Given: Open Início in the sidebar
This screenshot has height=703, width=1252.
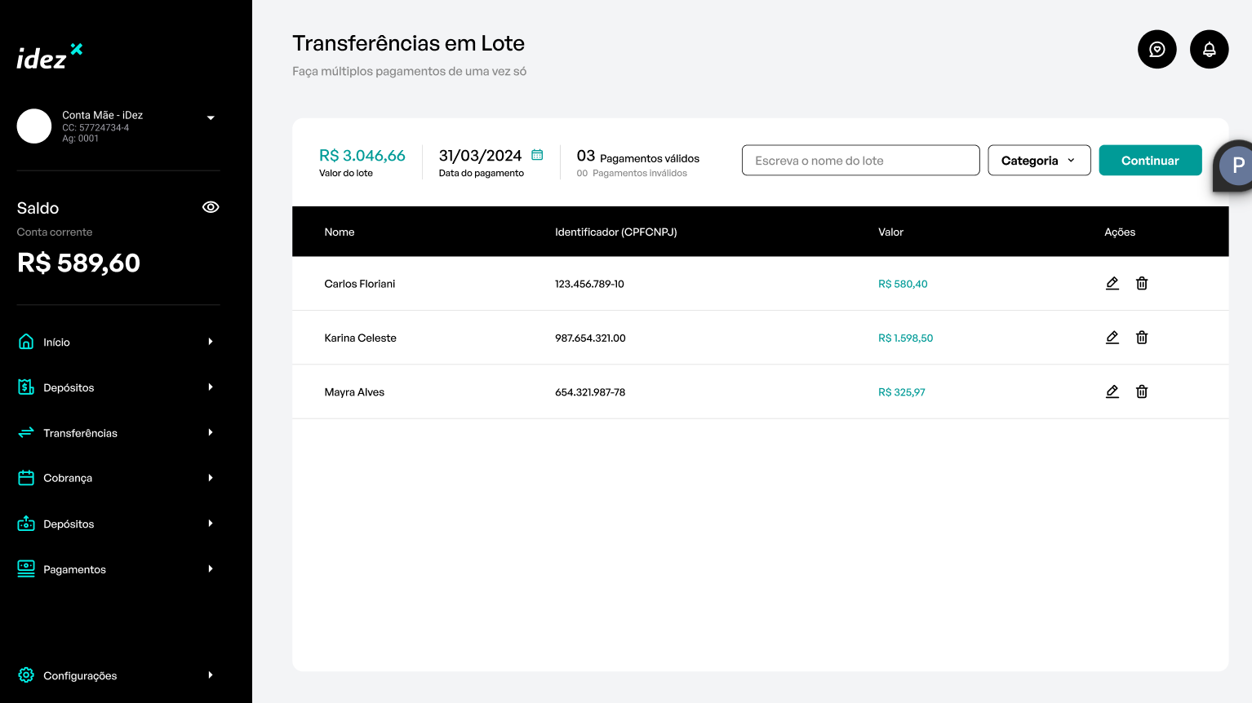Looking at the screenshot, I should tap(56, 343).
